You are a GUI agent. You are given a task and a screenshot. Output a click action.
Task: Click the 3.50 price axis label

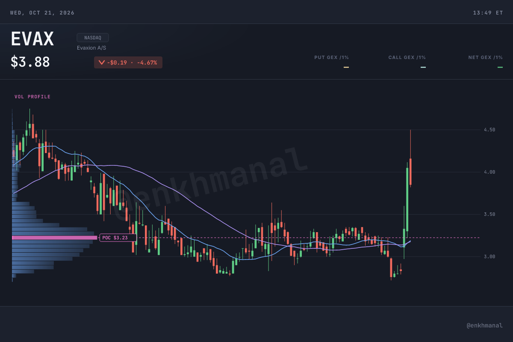click(489, 214)
